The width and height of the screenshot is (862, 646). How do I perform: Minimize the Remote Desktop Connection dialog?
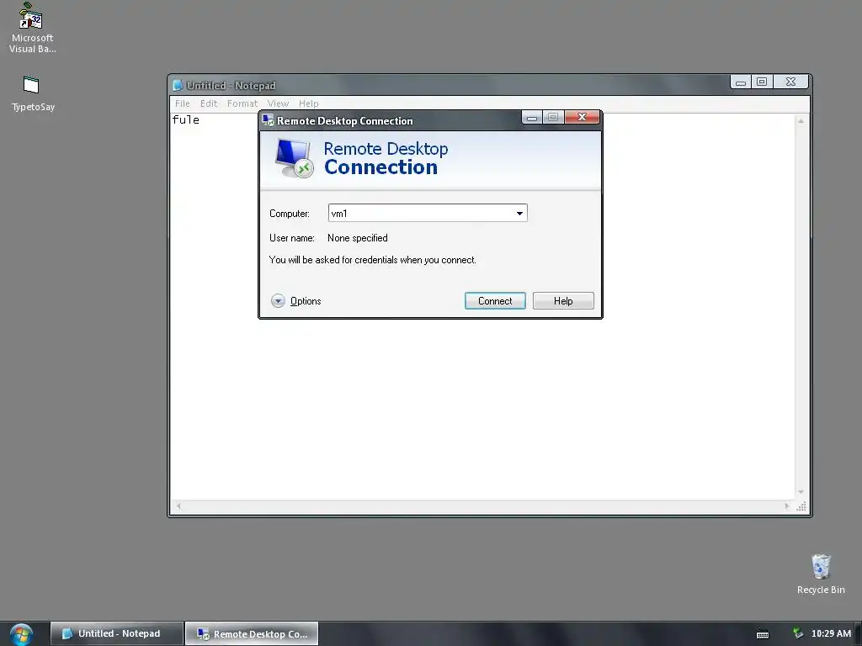pos(532,117)
